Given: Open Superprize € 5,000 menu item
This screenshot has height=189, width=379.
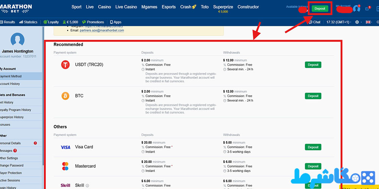Looking at the screenshot, I should [x=223, y=9].
